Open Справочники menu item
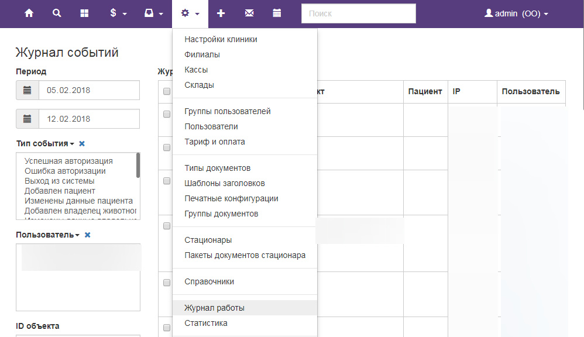Image resolution: width=584 pixels, height=337 pixels. (245, 281)
